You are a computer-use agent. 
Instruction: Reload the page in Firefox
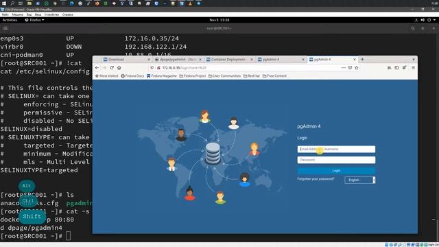point(112,68)
